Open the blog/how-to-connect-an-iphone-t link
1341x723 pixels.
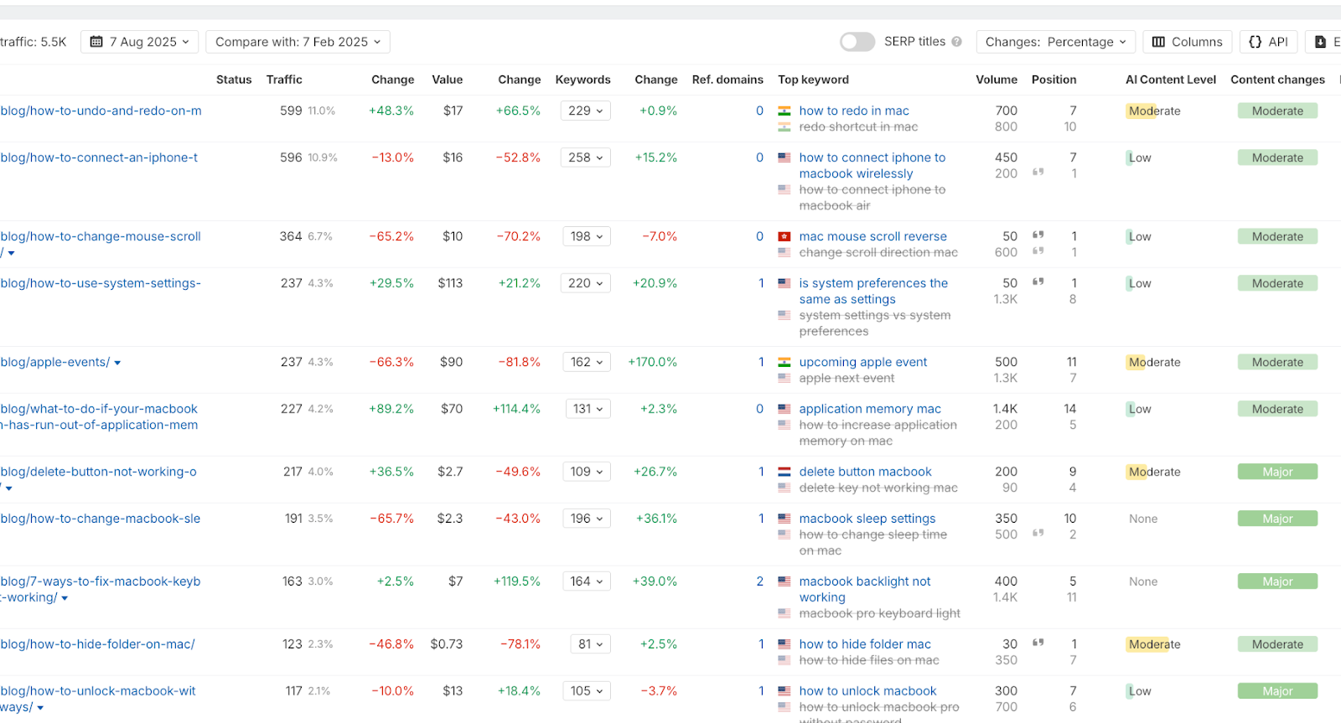pos(99,158)
